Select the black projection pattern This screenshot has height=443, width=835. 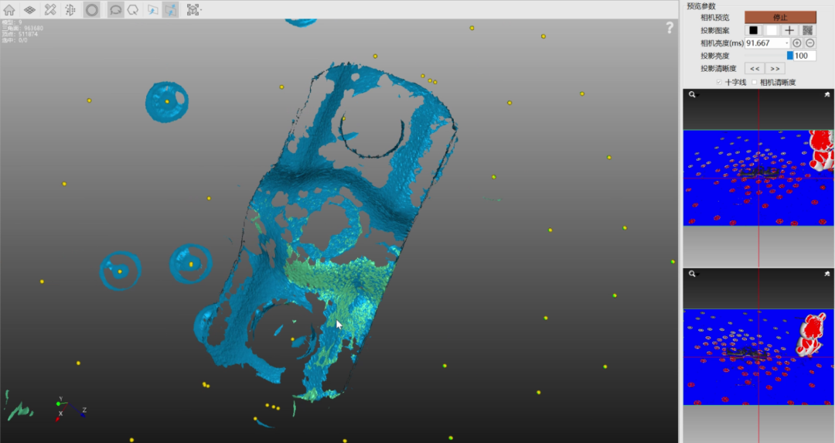(x=753, y=30)
